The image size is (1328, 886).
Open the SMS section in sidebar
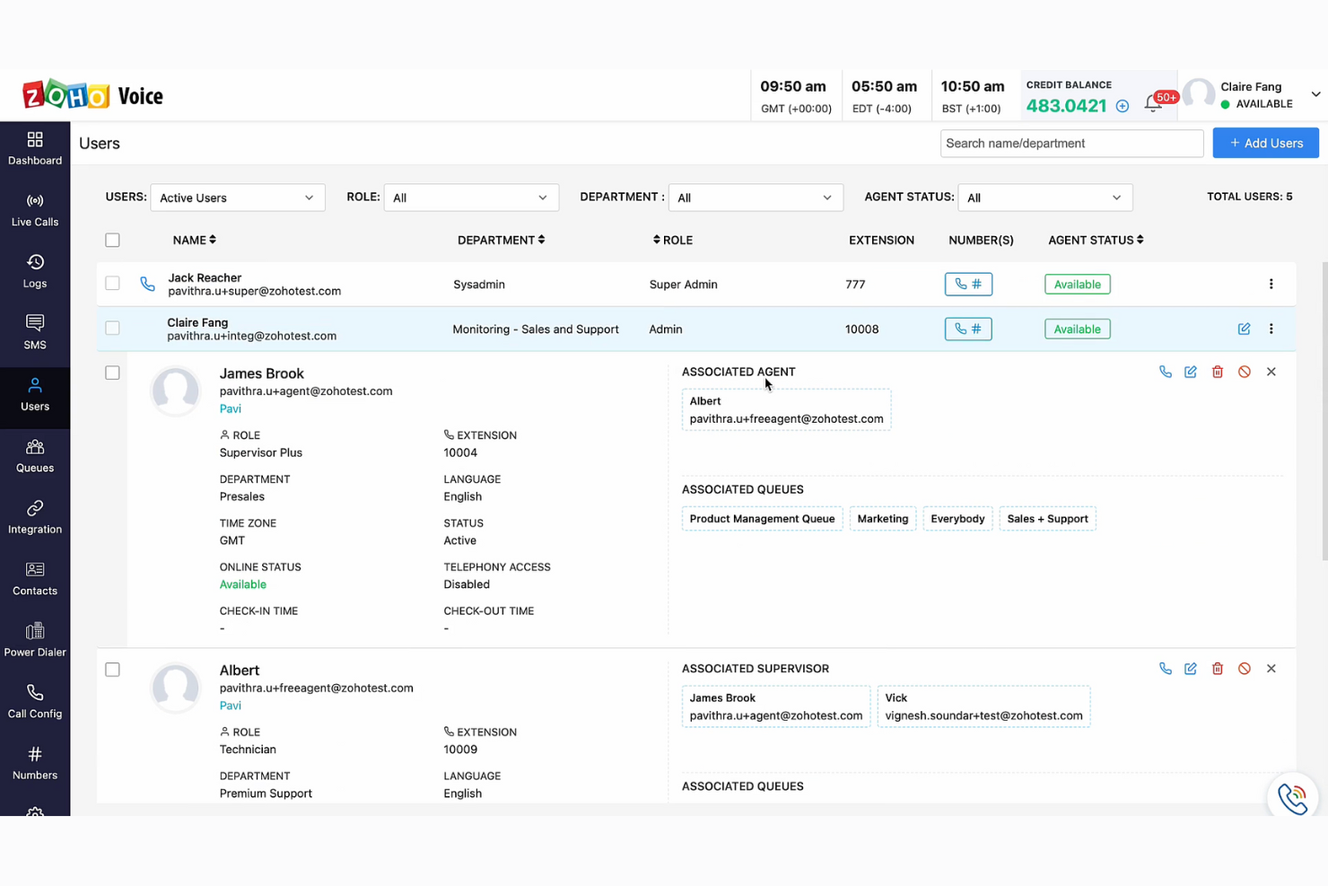tap(35, 332)
